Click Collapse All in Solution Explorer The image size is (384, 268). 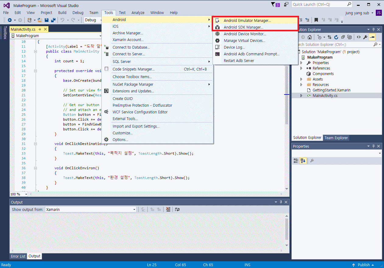click(x=343, y=37)
